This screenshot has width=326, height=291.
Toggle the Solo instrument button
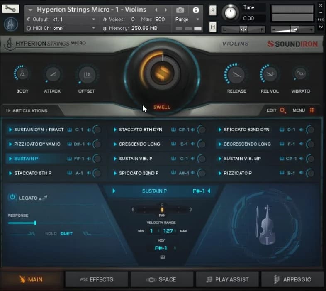tap(212, 10)
